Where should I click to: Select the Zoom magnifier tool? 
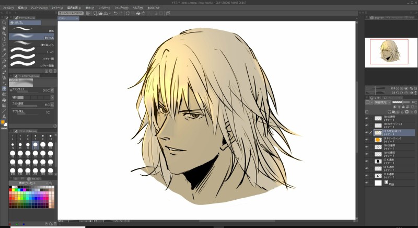coord(4,22)
